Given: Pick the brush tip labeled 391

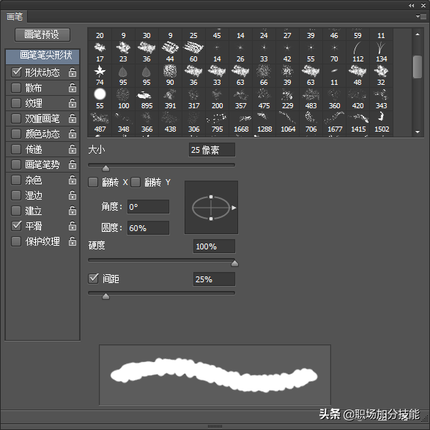Looking at the screenshot, I should (x=170, y=99).
